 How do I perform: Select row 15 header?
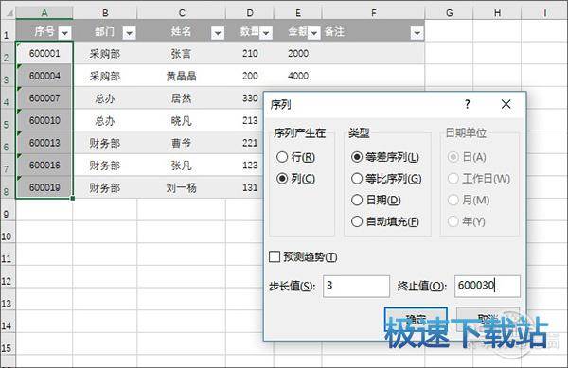[x=8, y=344]
